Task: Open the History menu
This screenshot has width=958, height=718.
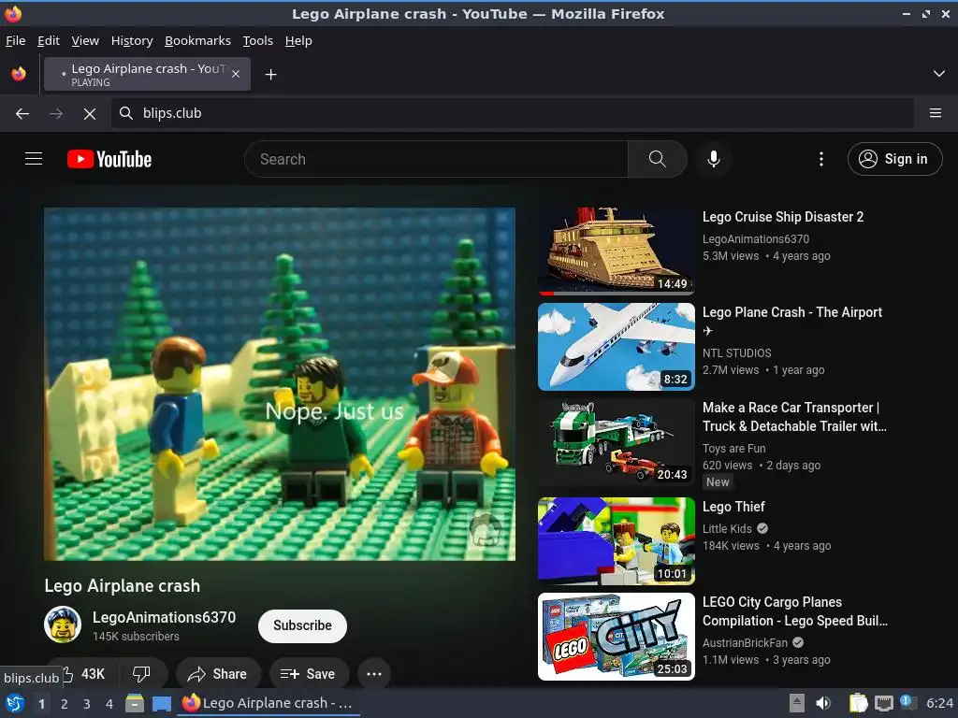Action: click(132, 41)
